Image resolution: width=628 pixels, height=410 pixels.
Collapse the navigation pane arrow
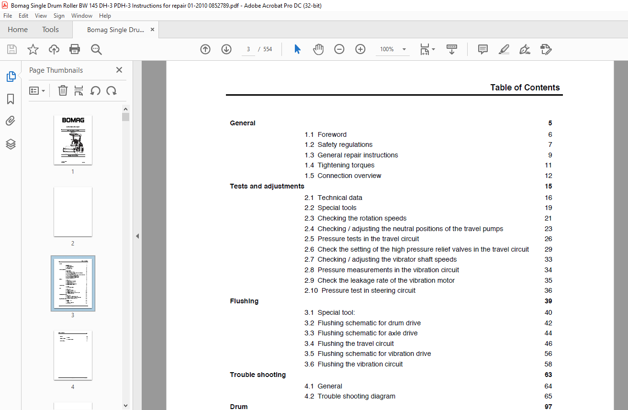(x=137, y=236)
